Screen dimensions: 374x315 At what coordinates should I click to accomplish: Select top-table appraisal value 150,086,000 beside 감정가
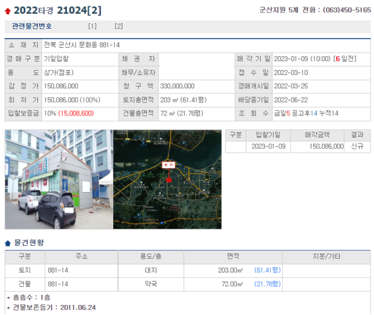click(x=61, y=86)
